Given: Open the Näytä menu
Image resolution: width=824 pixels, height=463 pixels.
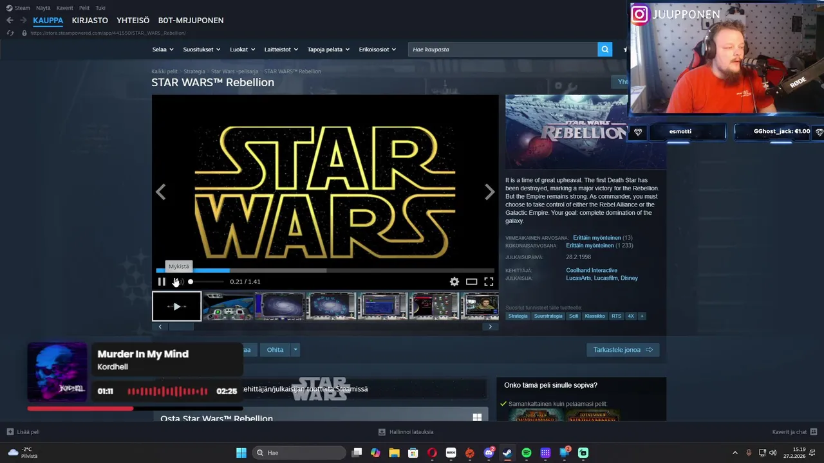Looking at the screenshot, I should click(43, 8).
